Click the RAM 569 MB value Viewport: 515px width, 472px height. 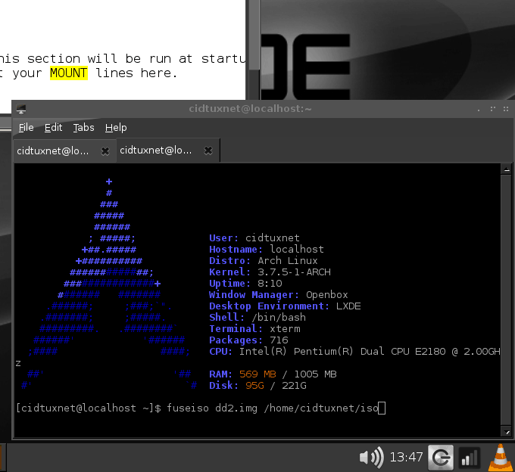click(x=257, y=374)
